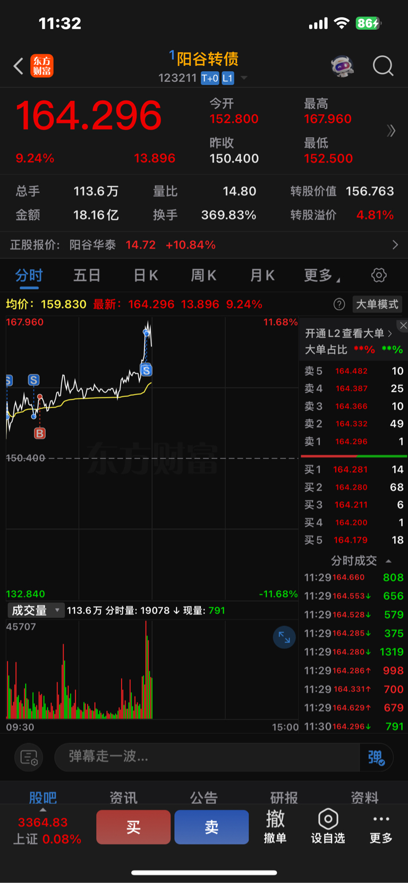Open 正股报价 阳谷华泰 row chevron
Viewport: 408px width, 883px height.
pyautogui.click(x=395, y=244)
